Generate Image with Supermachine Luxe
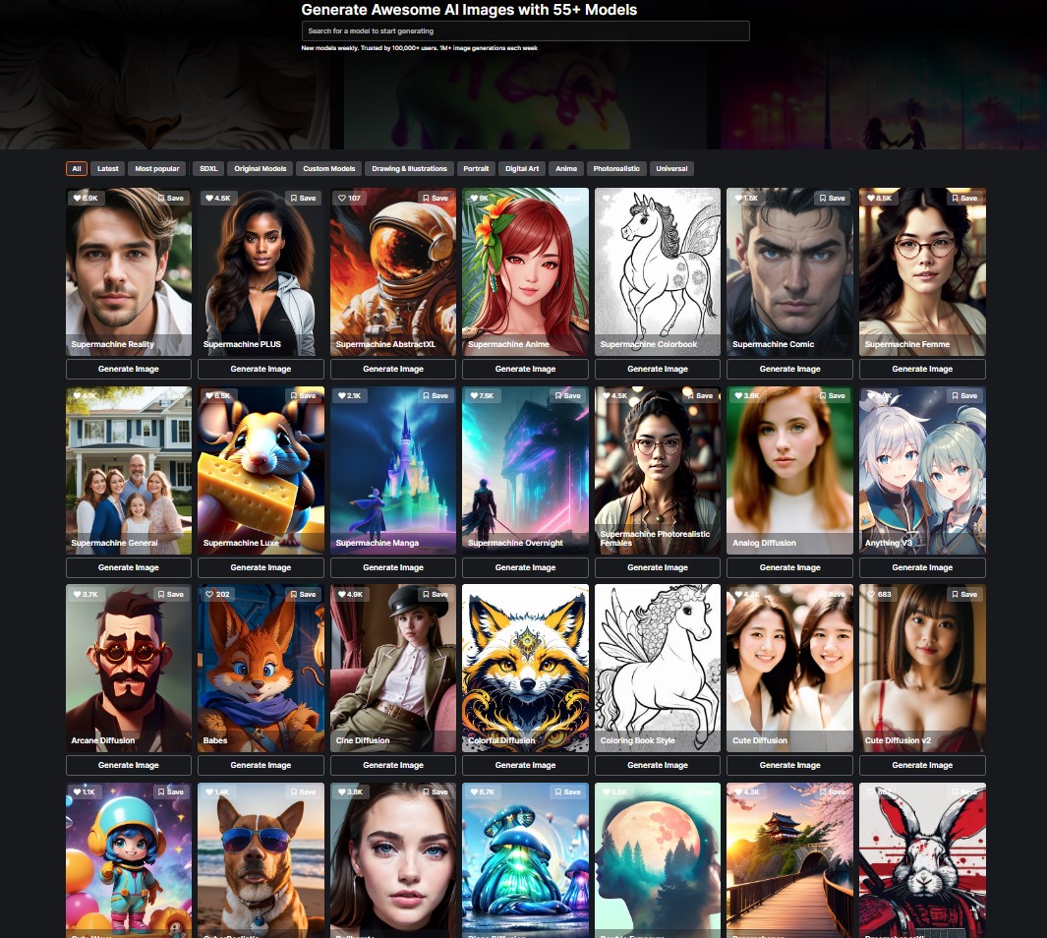Image resolution: width=1047 pixels, height=938 pixels. (x=262, y=567)
